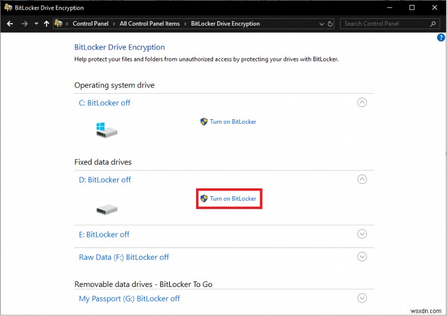
Task: Click the C: BitLocker off link
Action: [x=104, y=103]
